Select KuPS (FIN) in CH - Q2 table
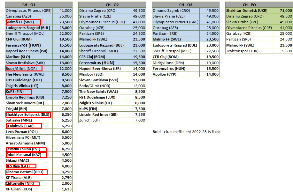The width and height of the screenshot is (293, 192). 102,109
